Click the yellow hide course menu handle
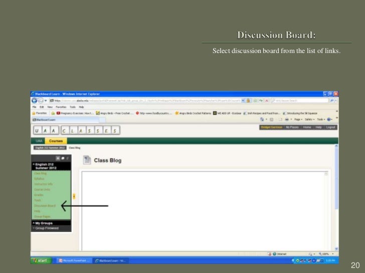This screenshot has width=365, height=273. (74, 196)
